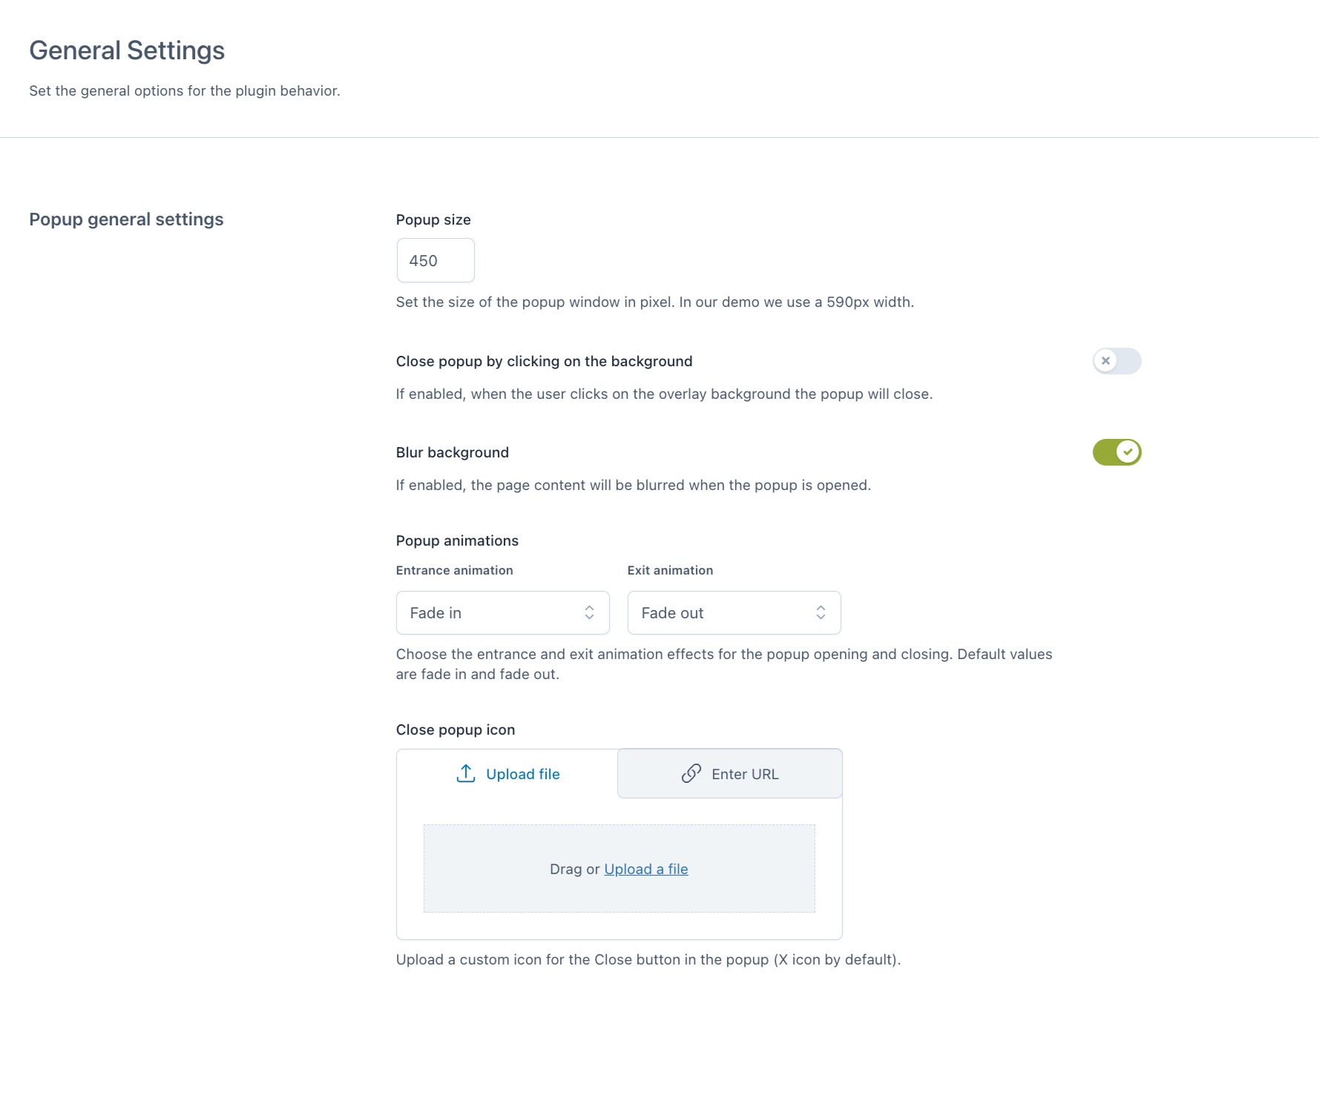Click the Fade out chevron arrows
This screenshot has width=1319, height=1095.
(820, 612)
